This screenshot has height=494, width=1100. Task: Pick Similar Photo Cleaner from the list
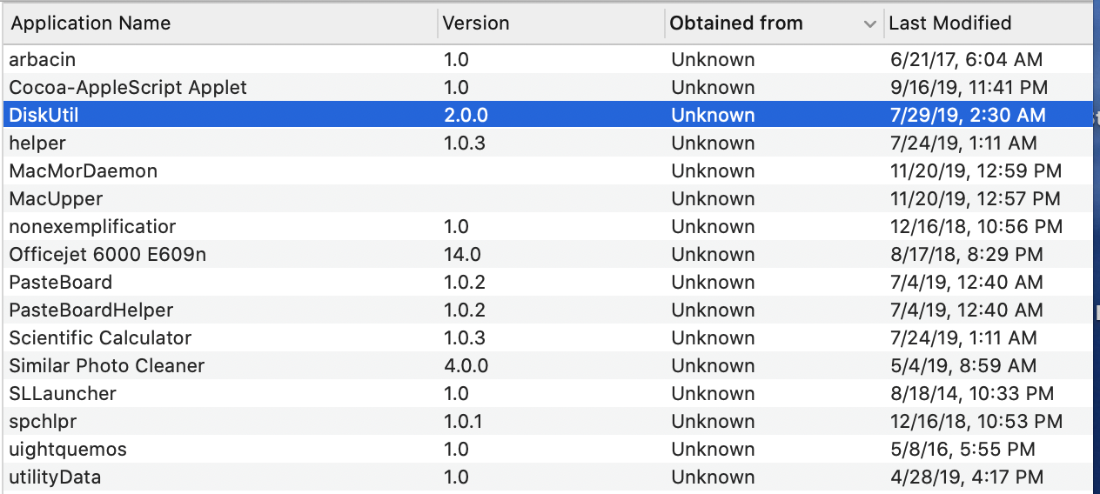106,366
